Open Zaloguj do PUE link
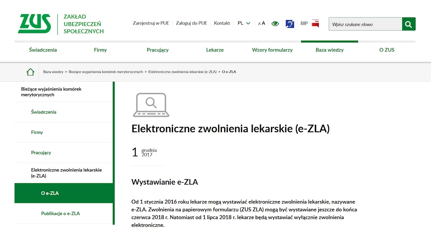 click(192, 23)
